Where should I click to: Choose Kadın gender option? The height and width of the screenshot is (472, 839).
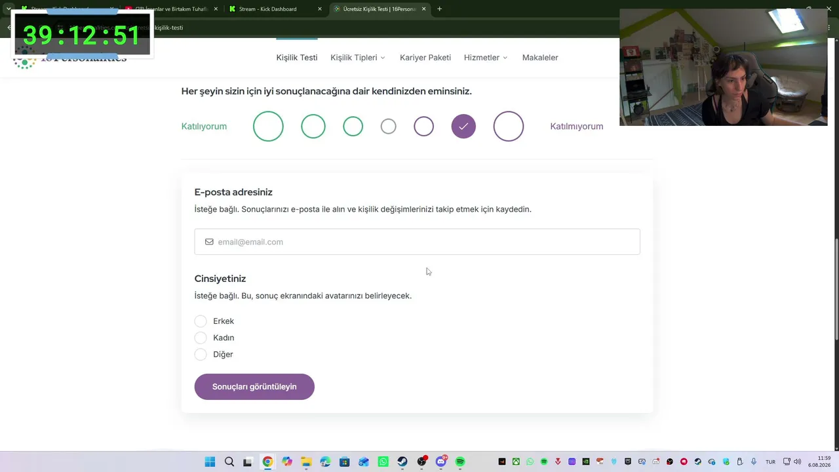[201, 338]
